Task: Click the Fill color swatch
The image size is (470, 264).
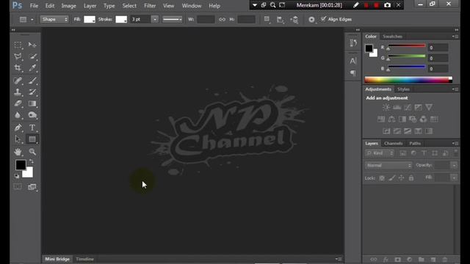Action: pyautogui.click(x=90, y=20)
